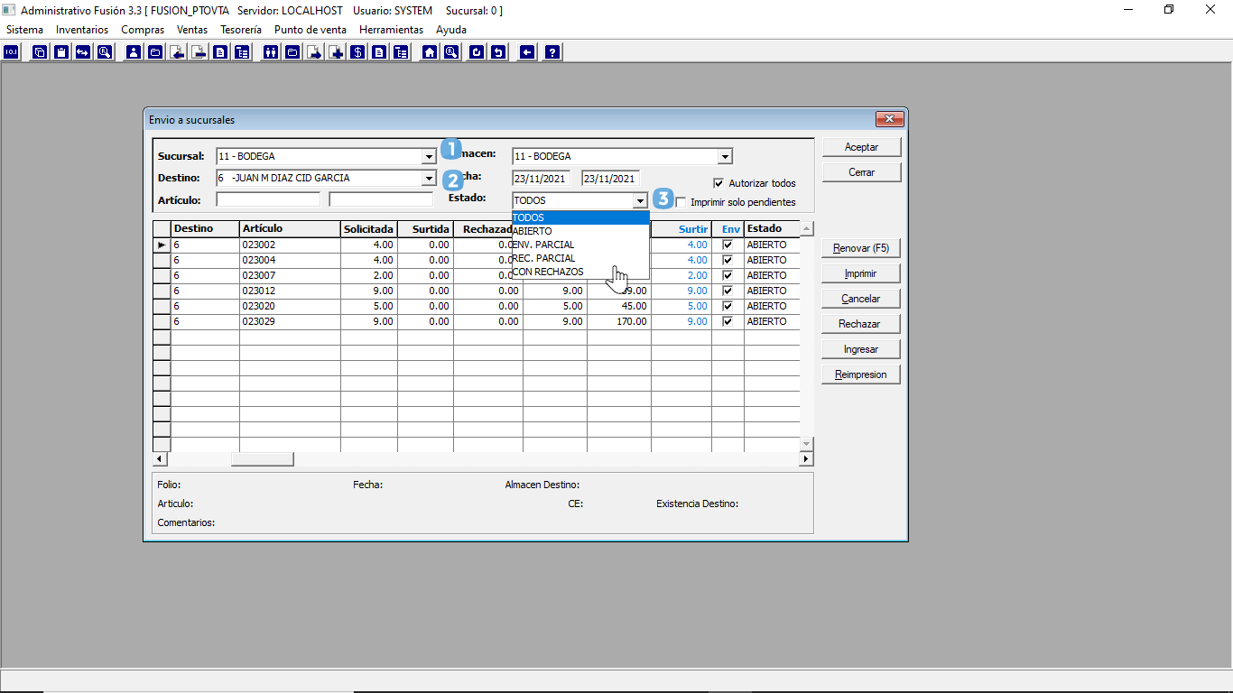Click the end Fecha date field

(x=610, y=179)
